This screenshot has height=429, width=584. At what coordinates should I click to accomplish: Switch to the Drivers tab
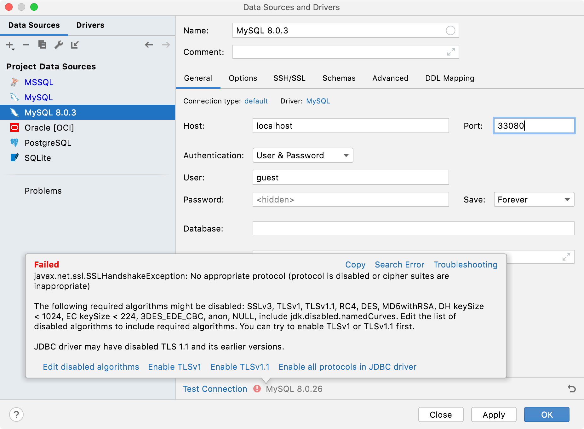(90, 25)
